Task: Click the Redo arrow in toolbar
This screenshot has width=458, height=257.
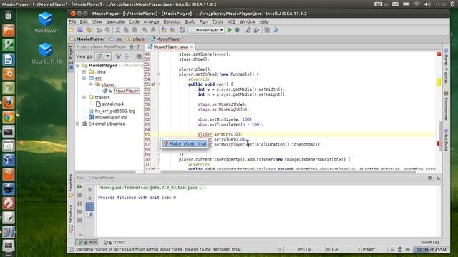Action: (x=107, y=30)
